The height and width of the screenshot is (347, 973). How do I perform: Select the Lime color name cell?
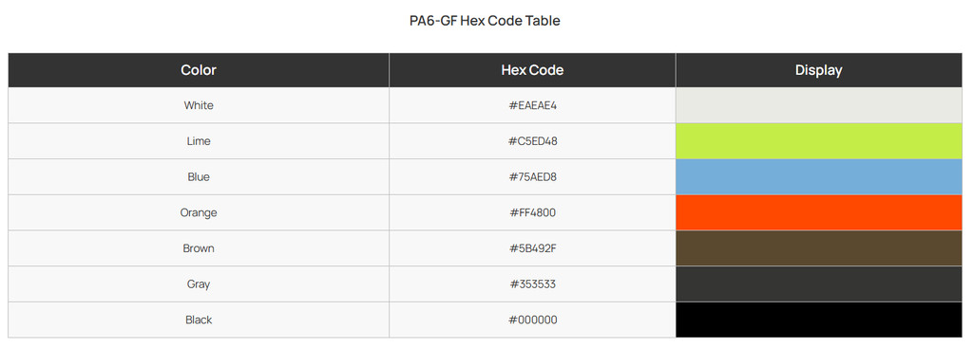pos(199,141)
